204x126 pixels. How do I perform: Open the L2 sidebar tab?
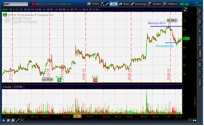tap(200, 73)
